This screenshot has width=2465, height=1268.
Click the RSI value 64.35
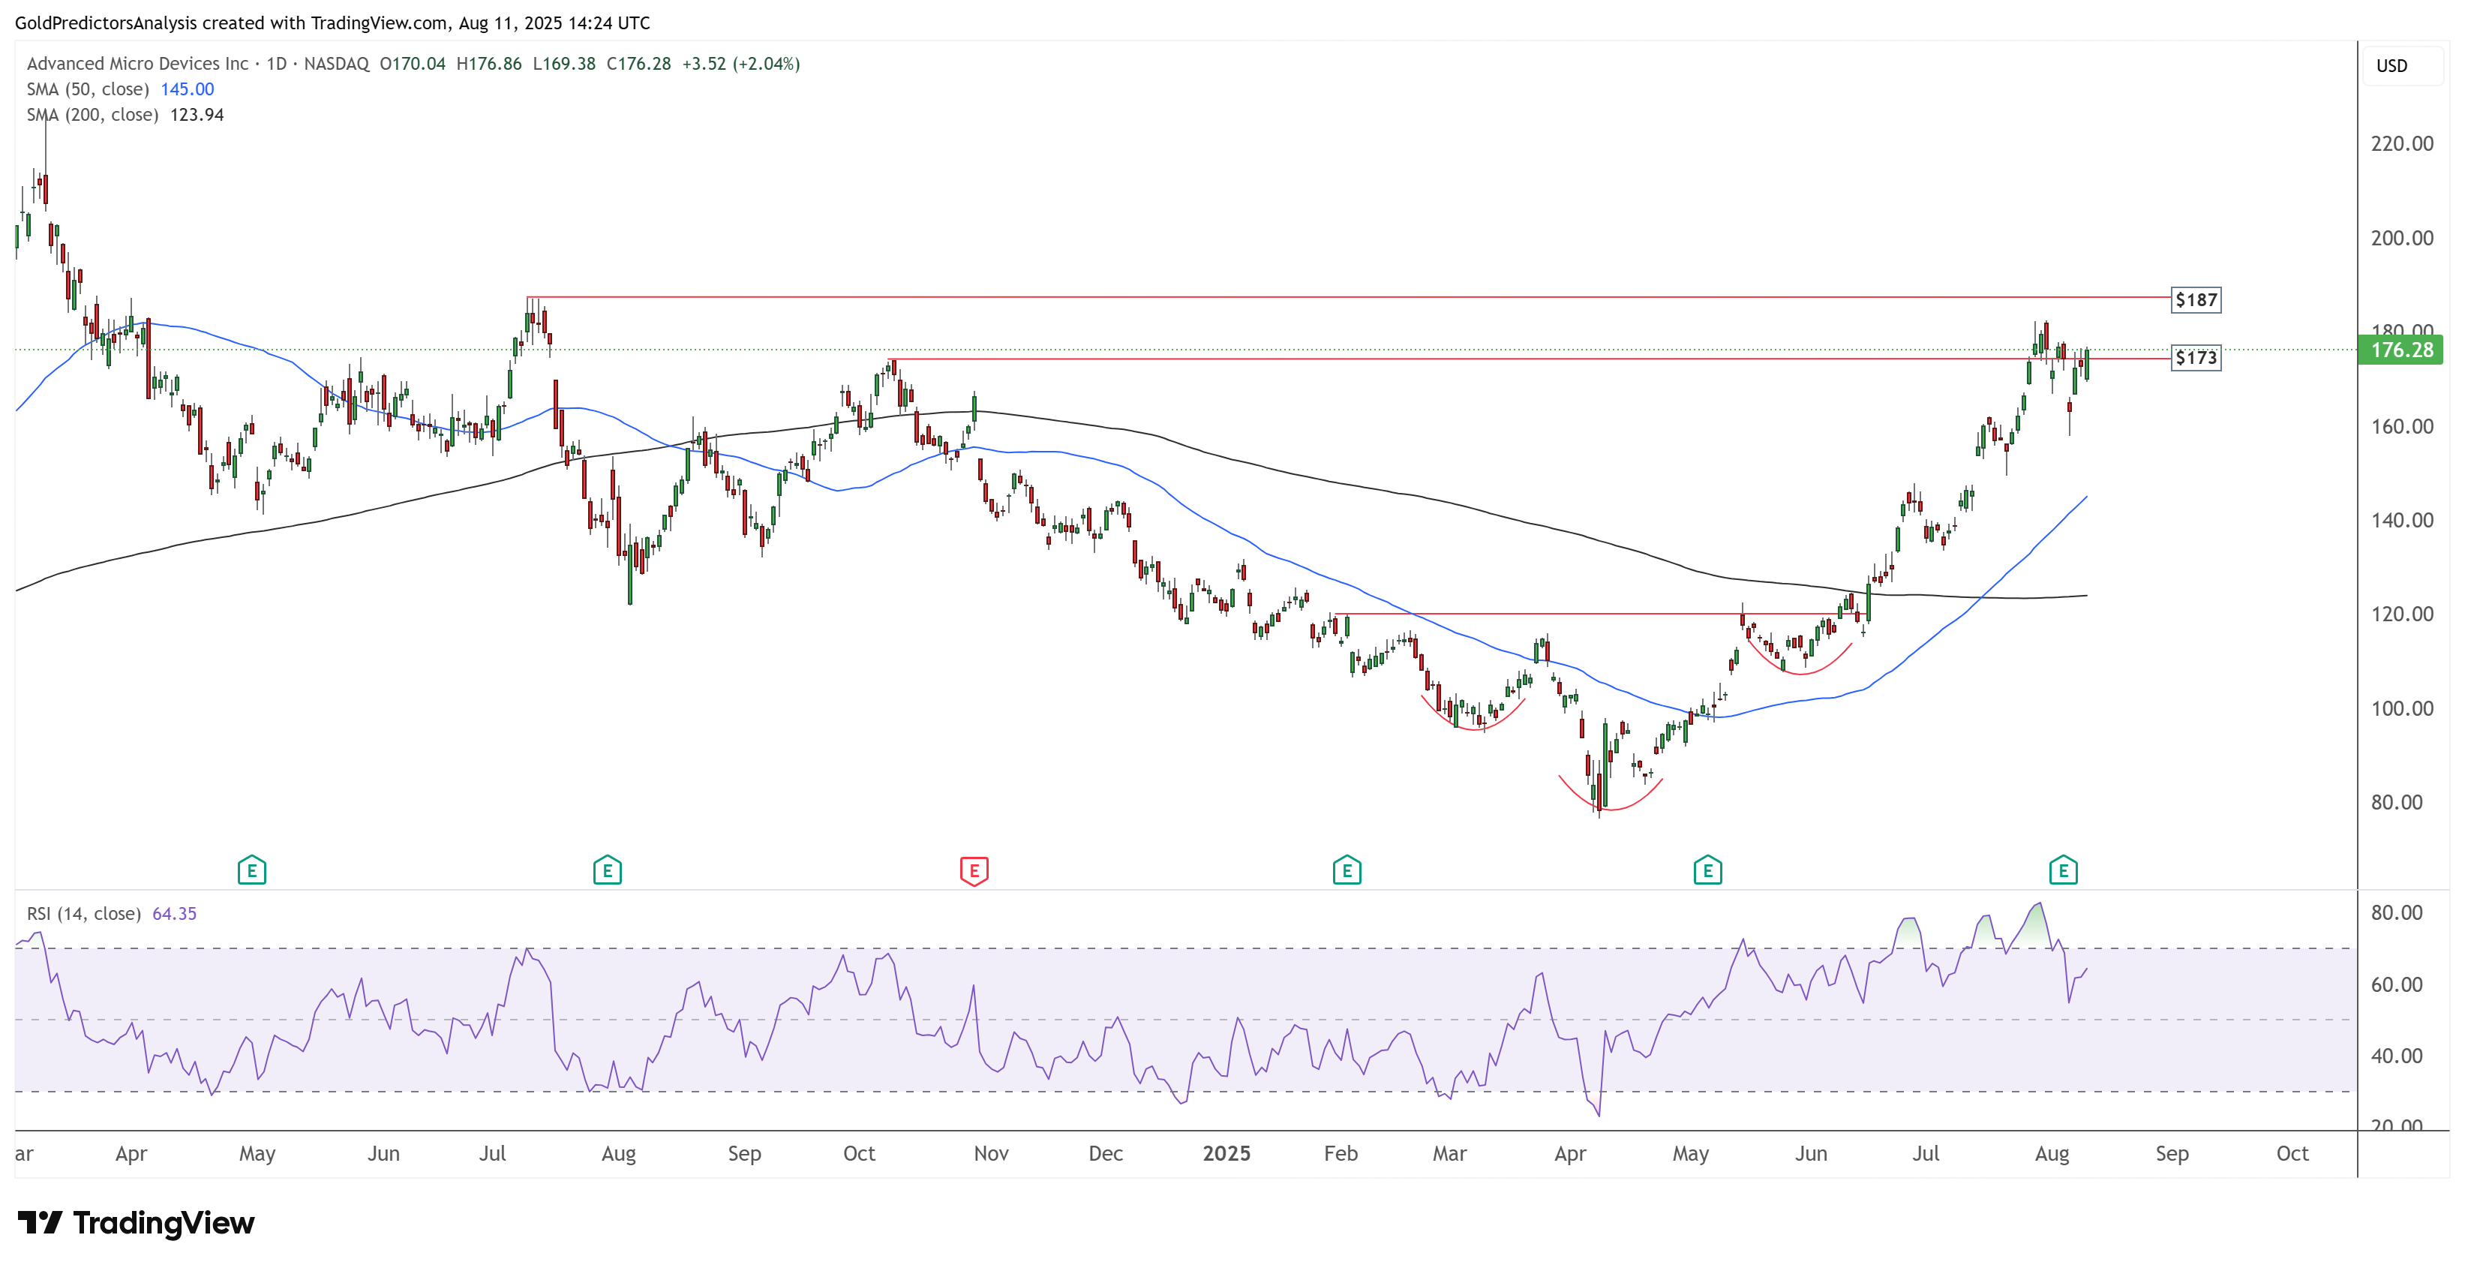(x=174, y=914)
